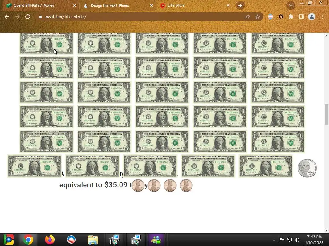
Task: Click the page vertical scrollbar thumb
Action: [x=327, y=115]
